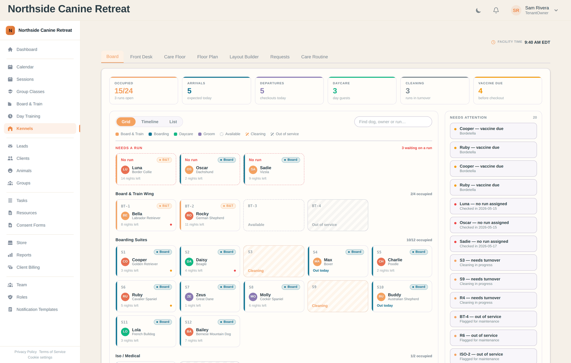Click the Find dog, owner or run search field
The height and width of the screenshot is (363, 571).
[393, 122]
